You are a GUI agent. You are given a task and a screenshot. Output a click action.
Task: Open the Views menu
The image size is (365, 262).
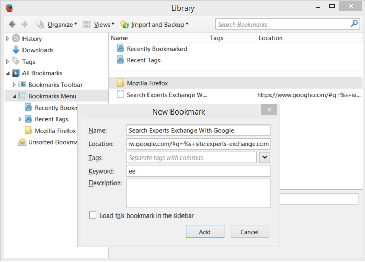pyautogui.click(x=104, y=25)
